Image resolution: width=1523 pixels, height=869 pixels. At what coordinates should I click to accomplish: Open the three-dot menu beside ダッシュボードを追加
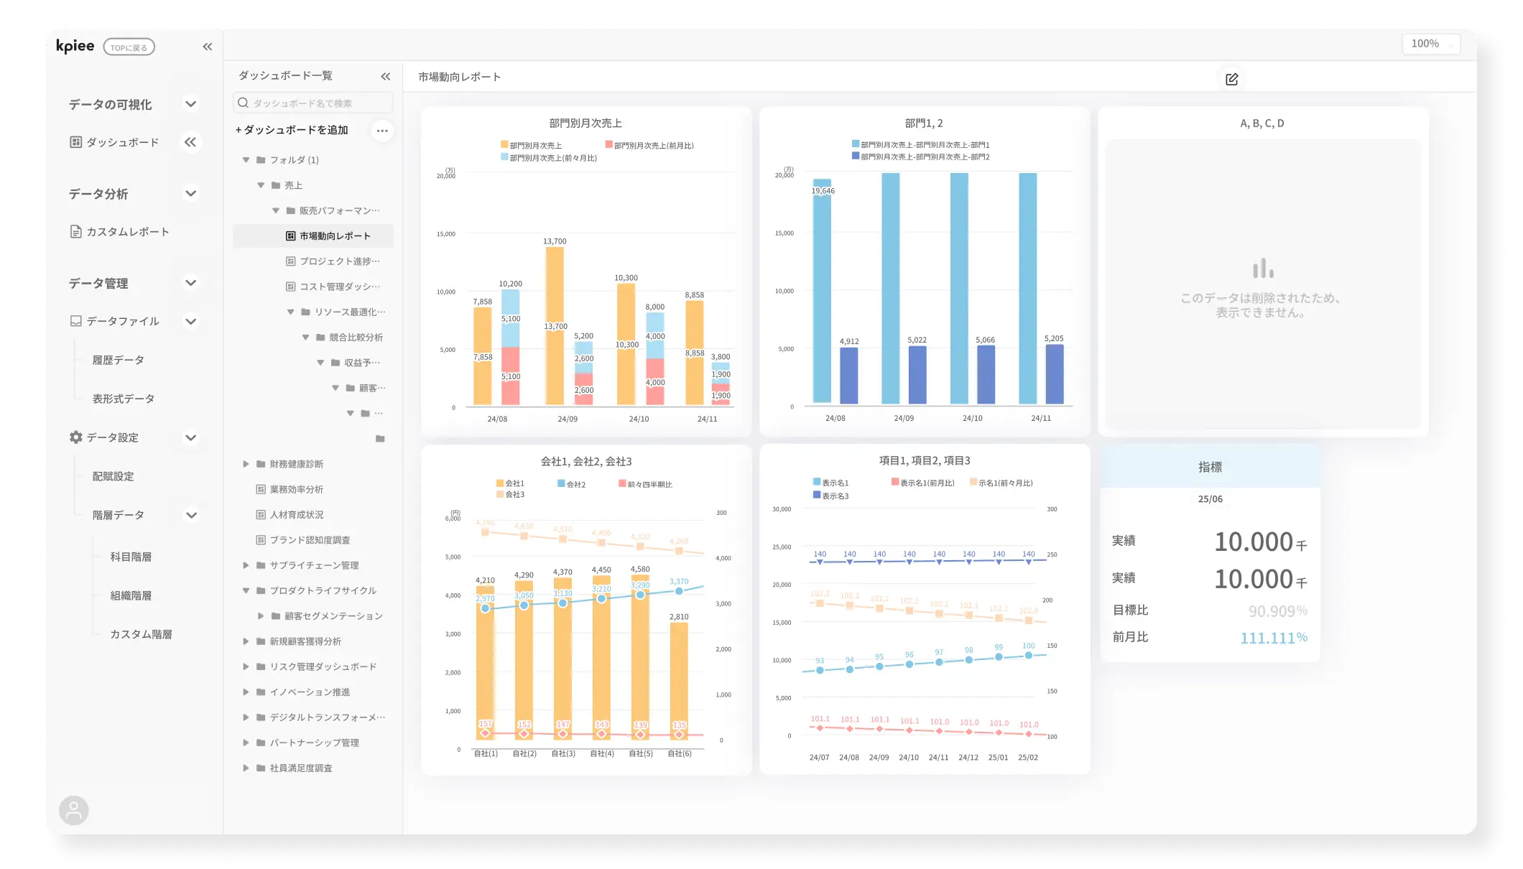click(x=382, y=131)
